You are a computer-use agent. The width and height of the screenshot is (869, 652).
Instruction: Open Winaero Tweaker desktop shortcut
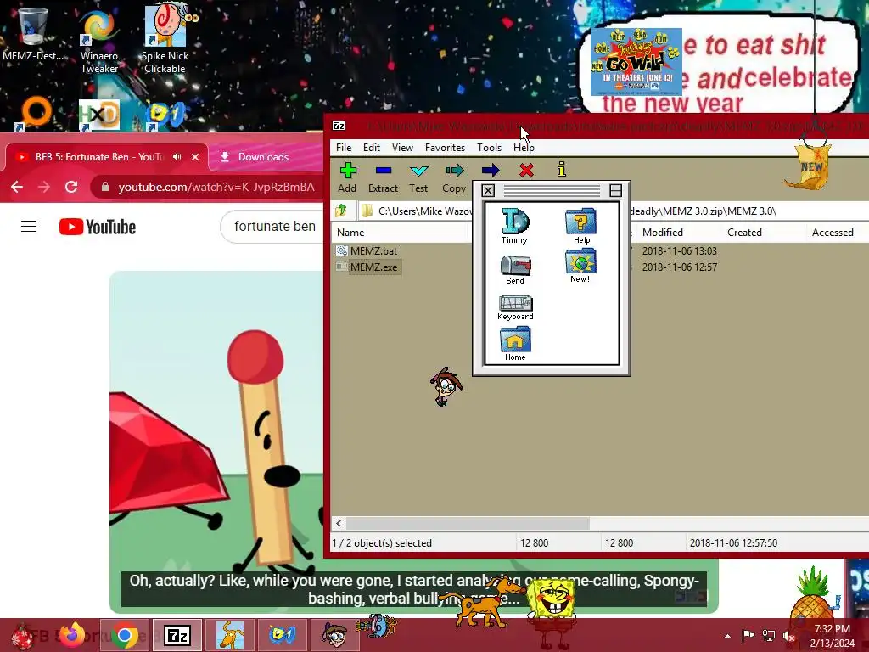click(x=99, y=42)
